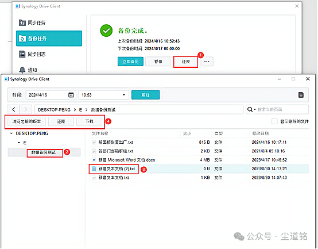Toggle 显示删除的文件 checkbox
Viewport: 318px width, 249px height.
coord(274,121)
